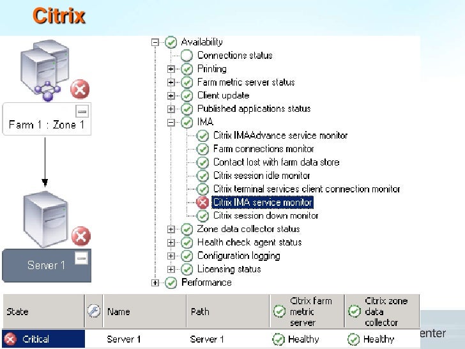Sort by Citrix farm metric server column
The width and height of the screenshot is (465, 349).
[307, 311]
